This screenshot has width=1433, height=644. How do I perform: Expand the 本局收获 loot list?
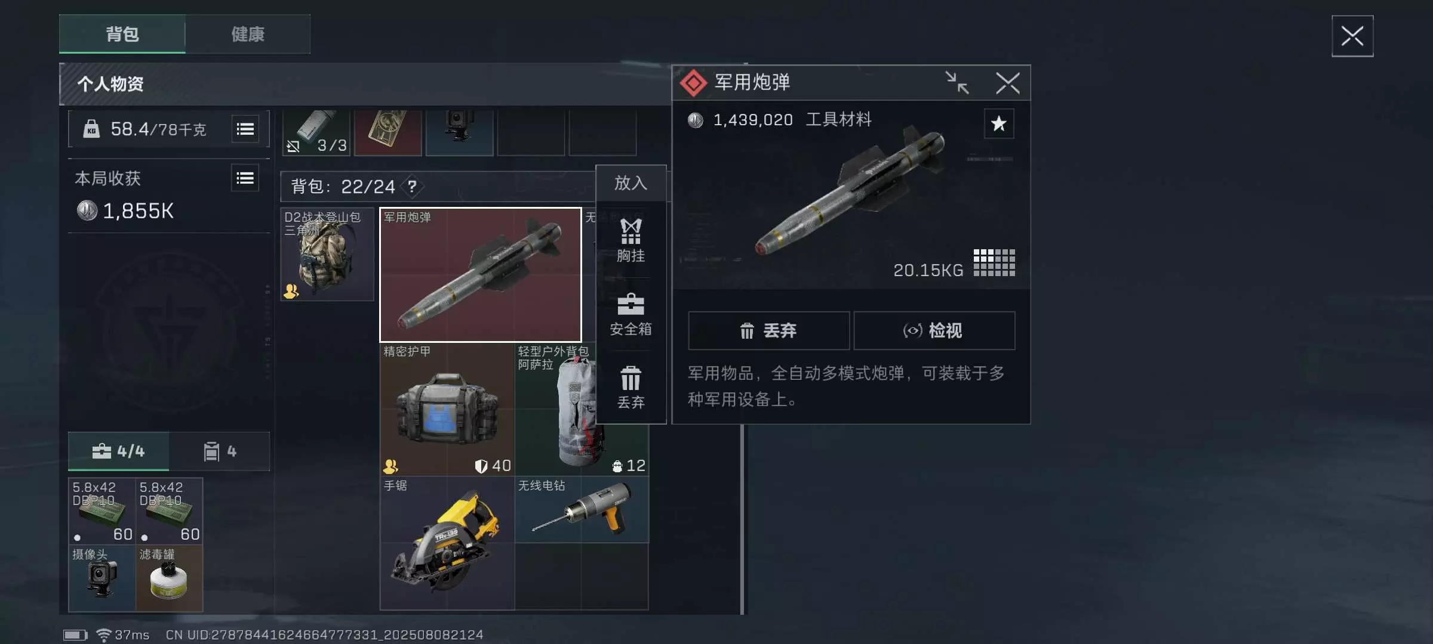(245, 178)
